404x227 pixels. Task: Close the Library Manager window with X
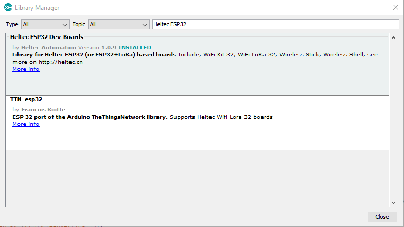coord(395,8)
